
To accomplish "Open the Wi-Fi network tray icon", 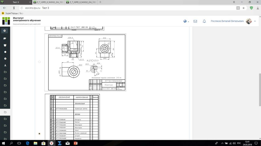I will [x=230, y=143].
